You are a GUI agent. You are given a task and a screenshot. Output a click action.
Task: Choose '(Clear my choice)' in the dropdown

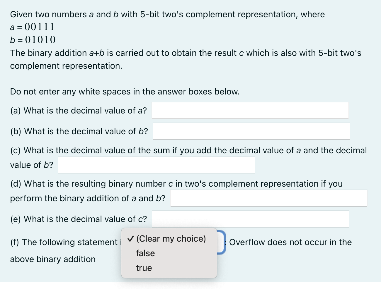pos(171,239)
